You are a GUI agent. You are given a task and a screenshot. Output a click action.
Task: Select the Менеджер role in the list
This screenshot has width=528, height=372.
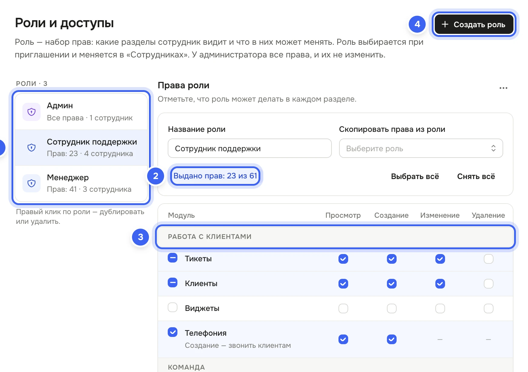pos(81,183)
